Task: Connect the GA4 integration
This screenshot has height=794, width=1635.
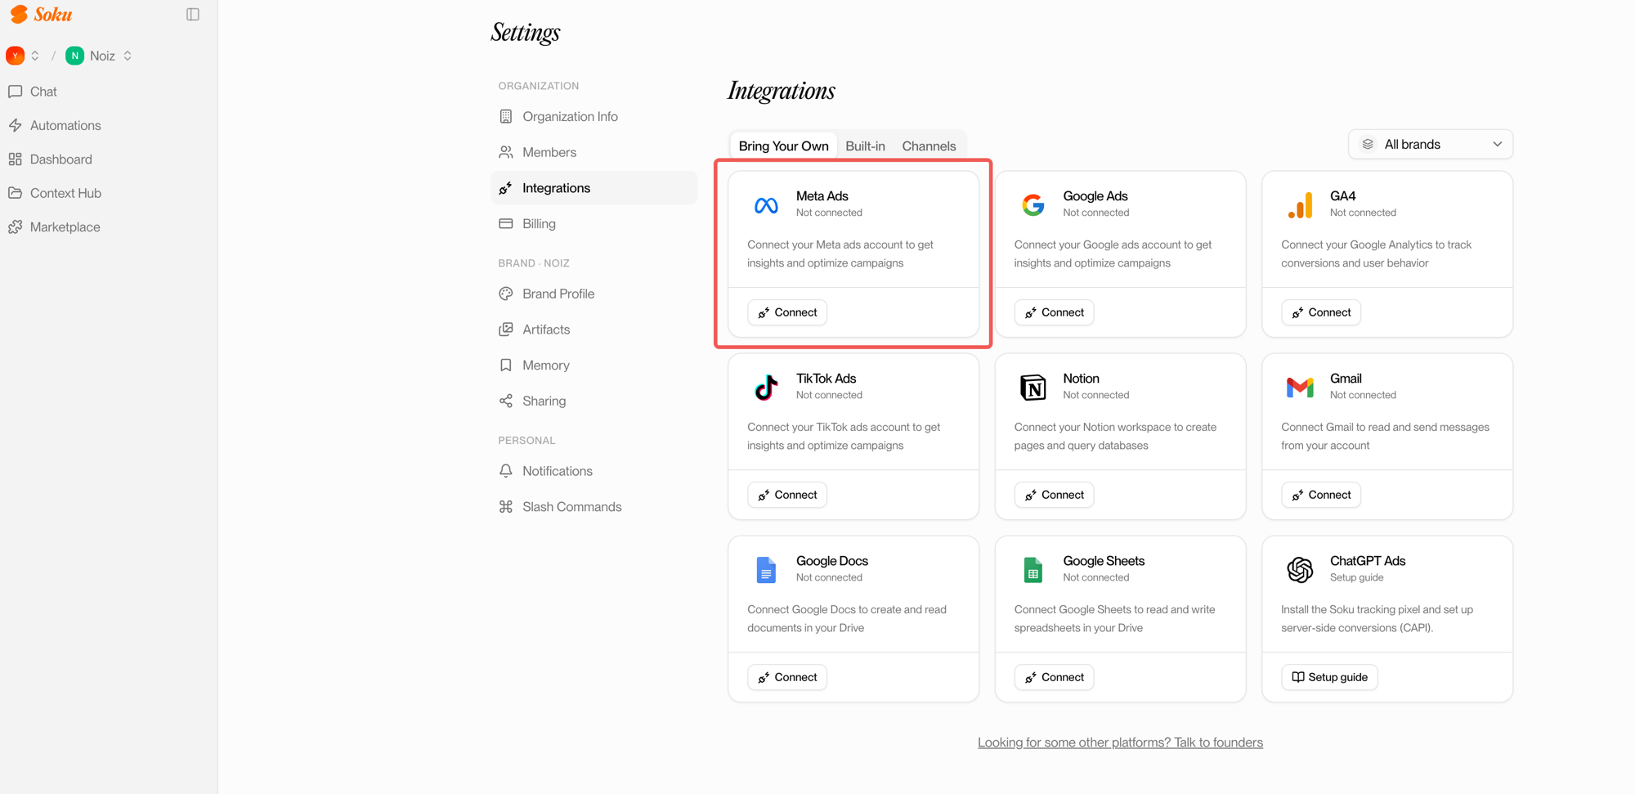Action: click(x=1321, y=312)
